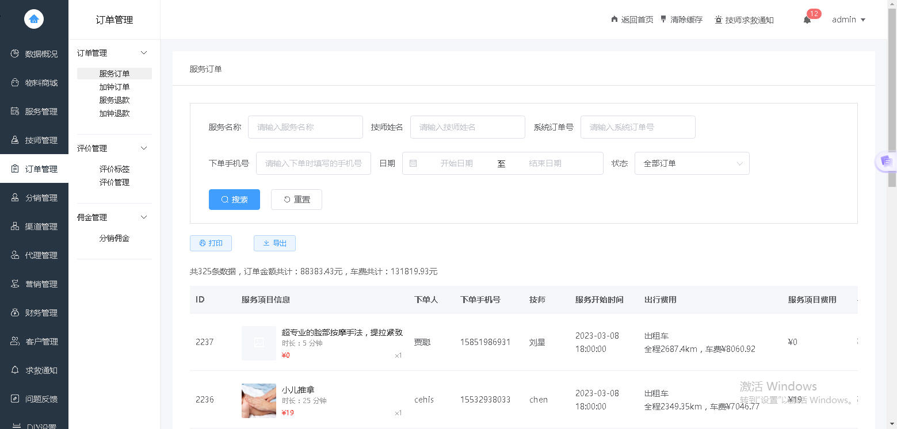Click the page vertical scrollbar

pyautogui.click(x=892, y=98)
